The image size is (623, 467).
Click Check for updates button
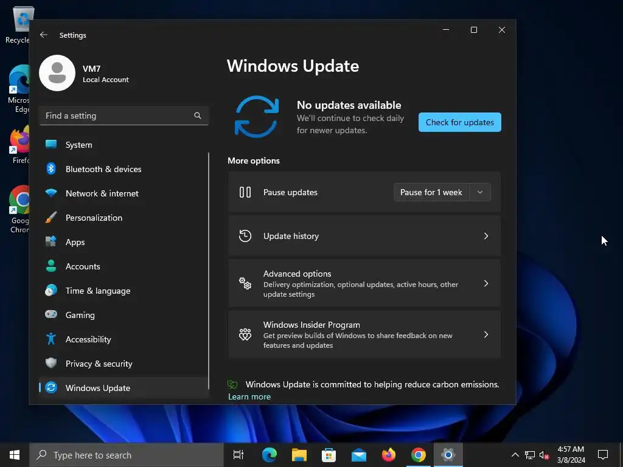tap(460, 122)
